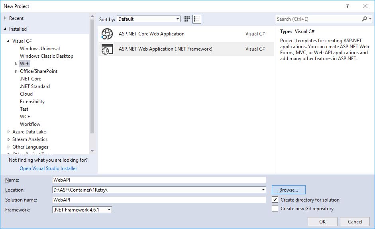Image resolution: width=375 pixels, height=229 pixels.
Task: Click the search magnifier icon
Action: point(365,19)
